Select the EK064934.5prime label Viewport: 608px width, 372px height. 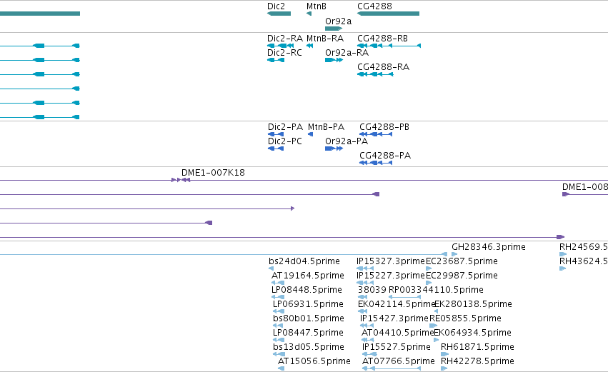point(472,333)
